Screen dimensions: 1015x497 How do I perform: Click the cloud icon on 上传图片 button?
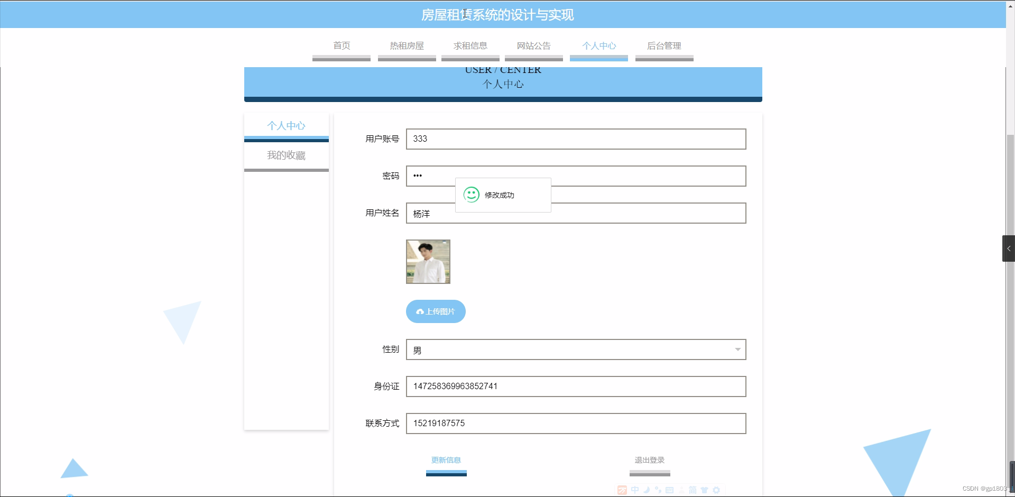click(x=420, y=311)
